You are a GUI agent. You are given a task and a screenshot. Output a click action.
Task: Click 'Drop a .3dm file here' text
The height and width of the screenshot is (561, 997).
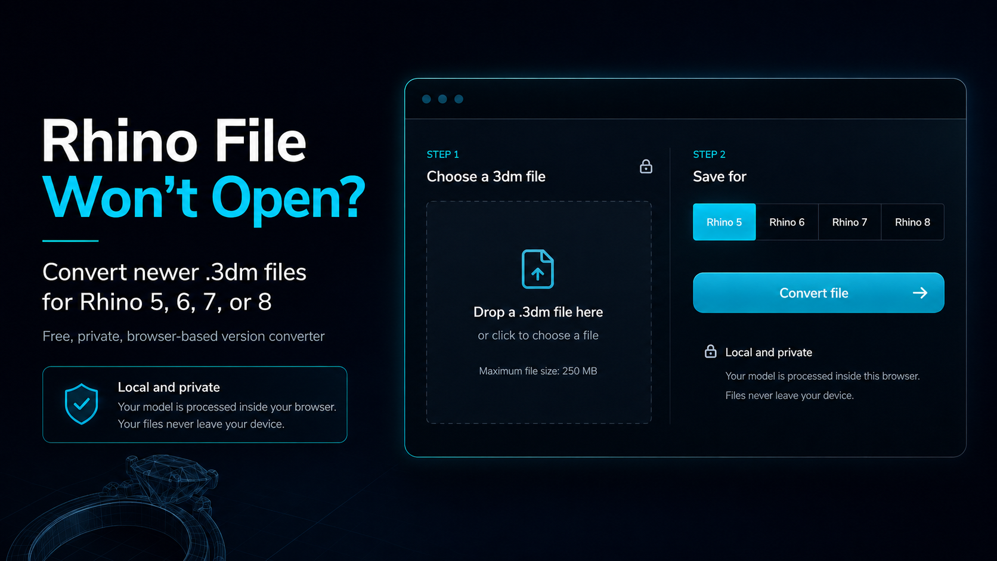pos(538,312)
